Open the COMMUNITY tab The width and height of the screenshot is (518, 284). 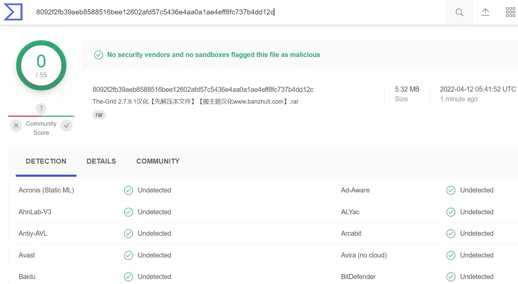click(x=158, y=161)
